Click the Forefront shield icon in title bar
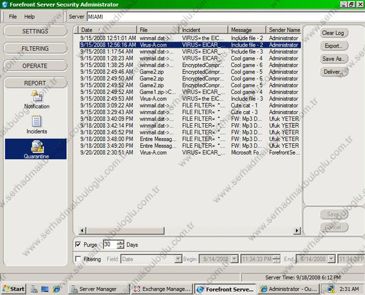Viewport: 365px width, 295px height. pyautogui.click(x=5, y=5)
